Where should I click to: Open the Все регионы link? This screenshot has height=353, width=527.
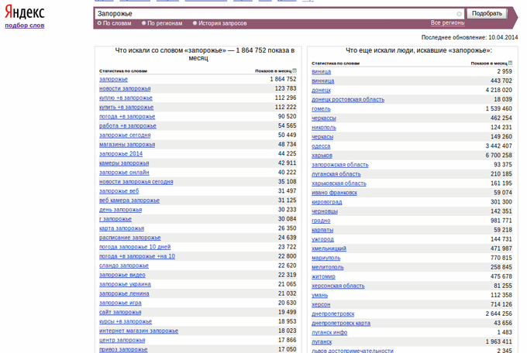point(447,23)
